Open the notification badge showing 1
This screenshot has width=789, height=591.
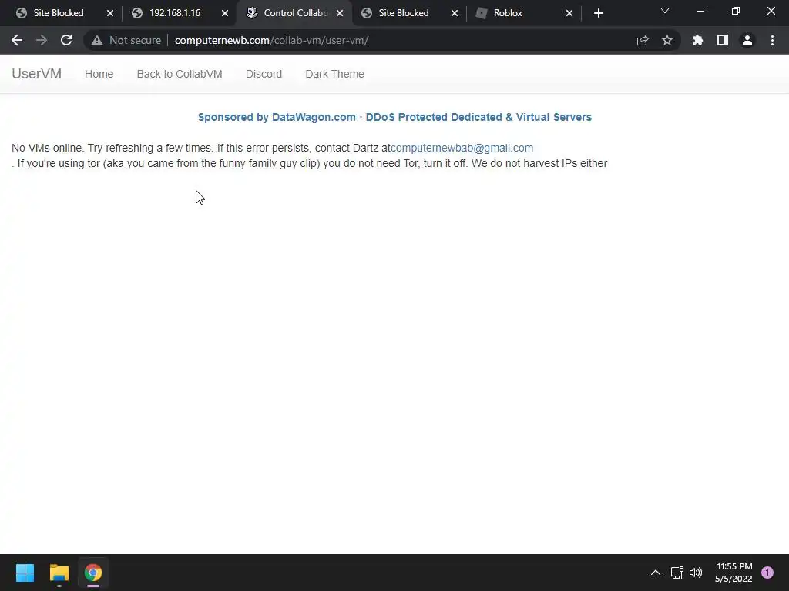(x=767, y=573)
